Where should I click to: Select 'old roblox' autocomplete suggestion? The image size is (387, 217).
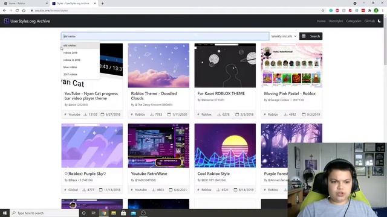click(x=80, y=46)
